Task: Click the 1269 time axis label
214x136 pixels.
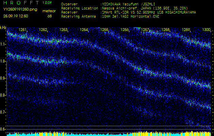Action: 186,30
